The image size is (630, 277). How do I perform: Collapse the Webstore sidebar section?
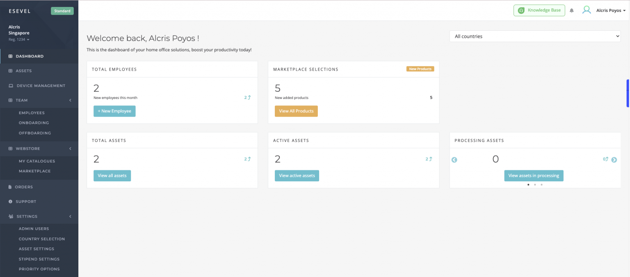pos(70,149)
